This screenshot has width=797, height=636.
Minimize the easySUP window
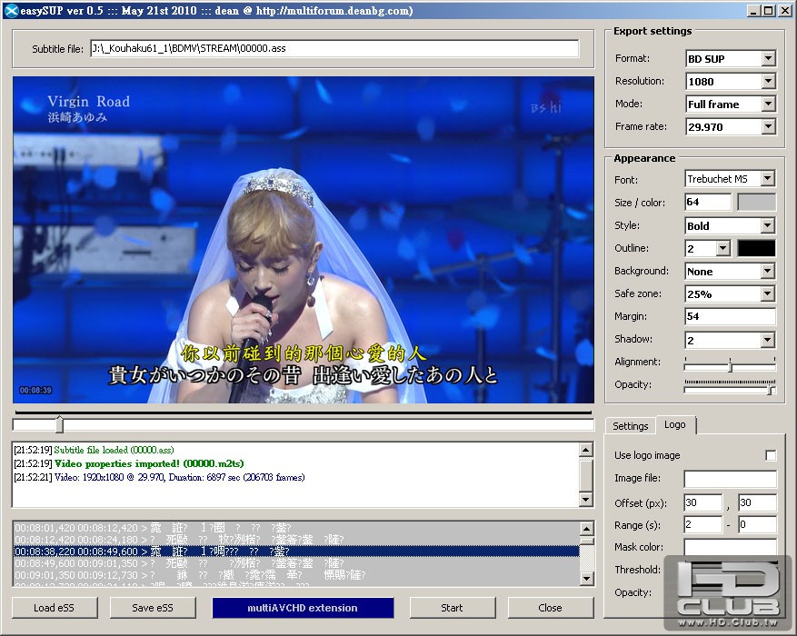753,11
